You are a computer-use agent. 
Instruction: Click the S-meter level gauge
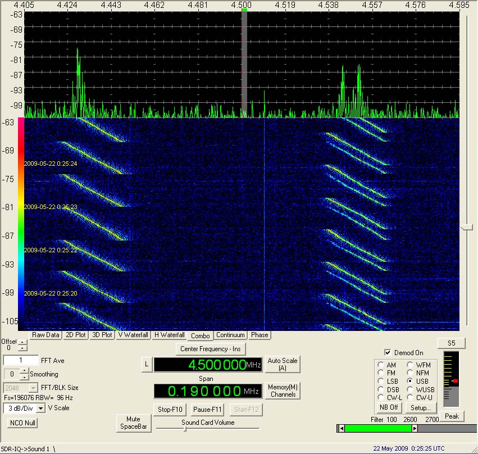[x=451, y=379]
